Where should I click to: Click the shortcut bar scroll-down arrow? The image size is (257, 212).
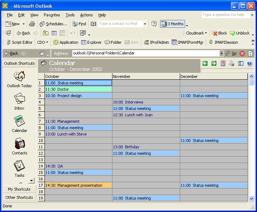(31, 181)
